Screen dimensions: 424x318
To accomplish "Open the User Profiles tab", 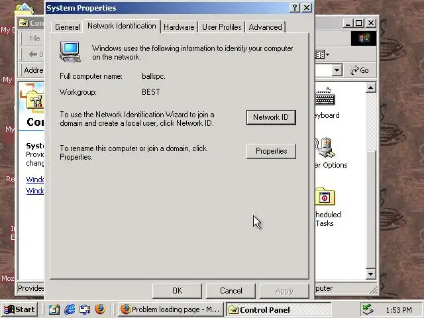I will pos(221,27).
